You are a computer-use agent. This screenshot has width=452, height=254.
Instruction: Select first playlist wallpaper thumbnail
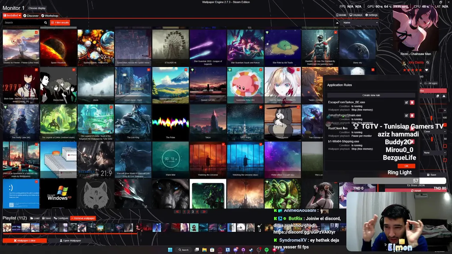click(7, 228)
